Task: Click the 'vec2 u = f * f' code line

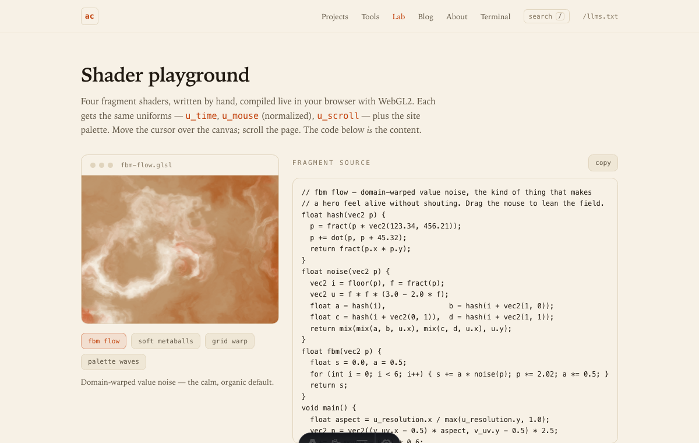Action: [x=380, y=294]
